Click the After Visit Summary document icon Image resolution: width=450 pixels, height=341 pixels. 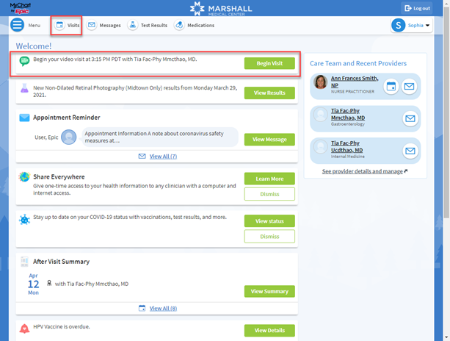click(x=24, y=262)
